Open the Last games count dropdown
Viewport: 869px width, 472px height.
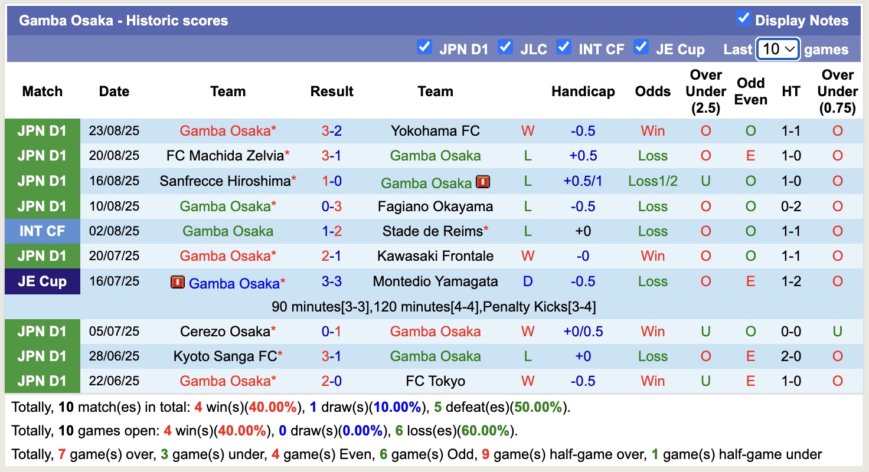coord(778,49)
